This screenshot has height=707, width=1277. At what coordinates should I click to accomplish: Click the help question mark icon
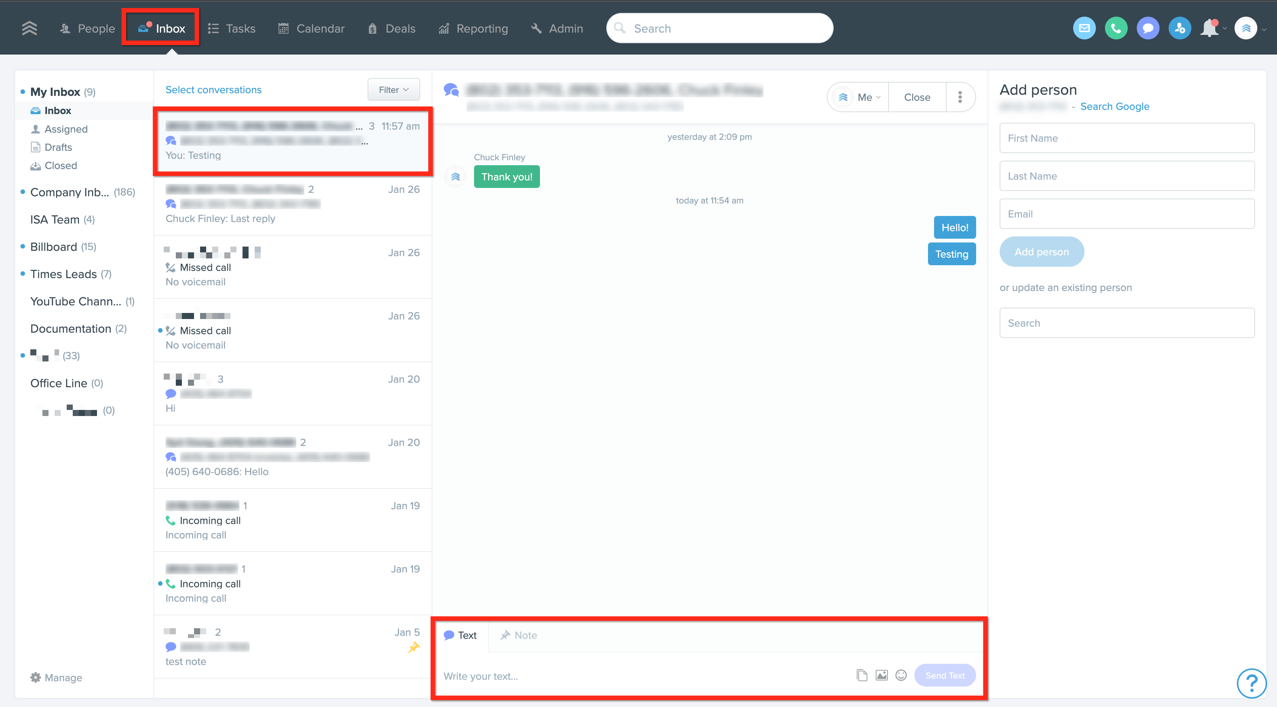click(x=1251, y=683)
